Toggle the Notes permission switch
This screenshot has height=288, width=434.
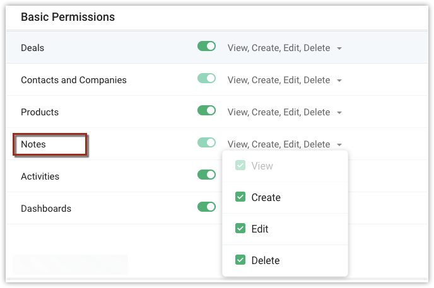point(206,143)
